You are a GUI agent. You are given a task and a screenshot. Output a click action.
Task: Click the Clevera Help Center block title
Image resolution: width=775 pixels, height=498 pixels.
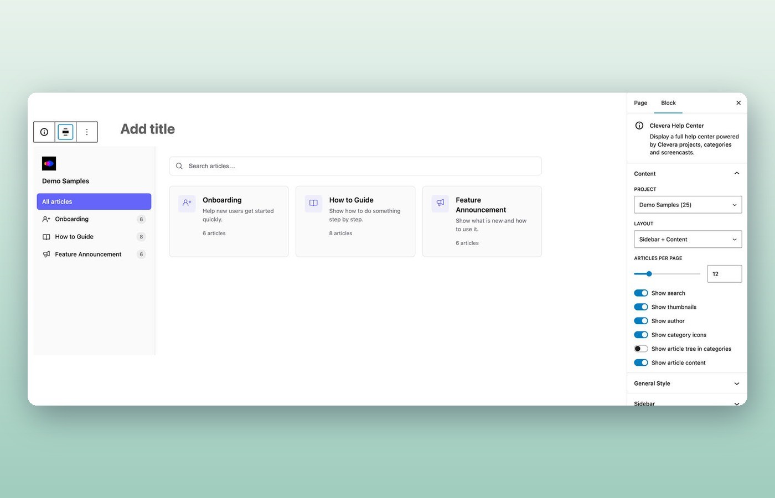tap(677, 126)
